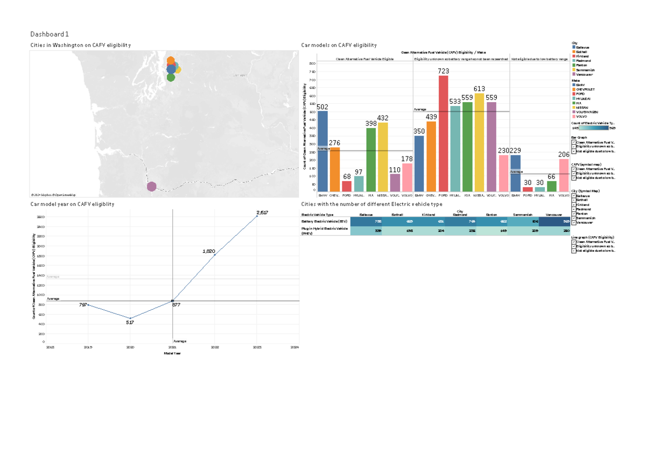
Task: Select the KIA green swatch in the Make legend
Action: [574, 103]
